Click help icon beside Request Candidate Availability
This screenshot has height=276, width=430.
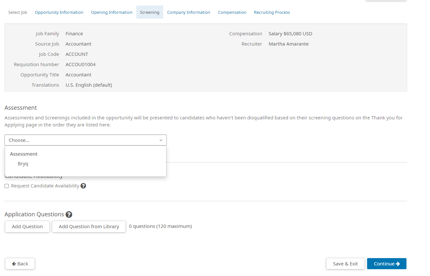[83, 186]
